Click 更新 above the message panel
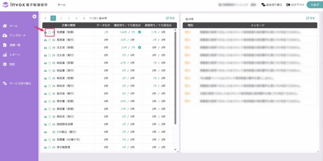This screenshot has width=323, height=161. click(x=310, y=18)
